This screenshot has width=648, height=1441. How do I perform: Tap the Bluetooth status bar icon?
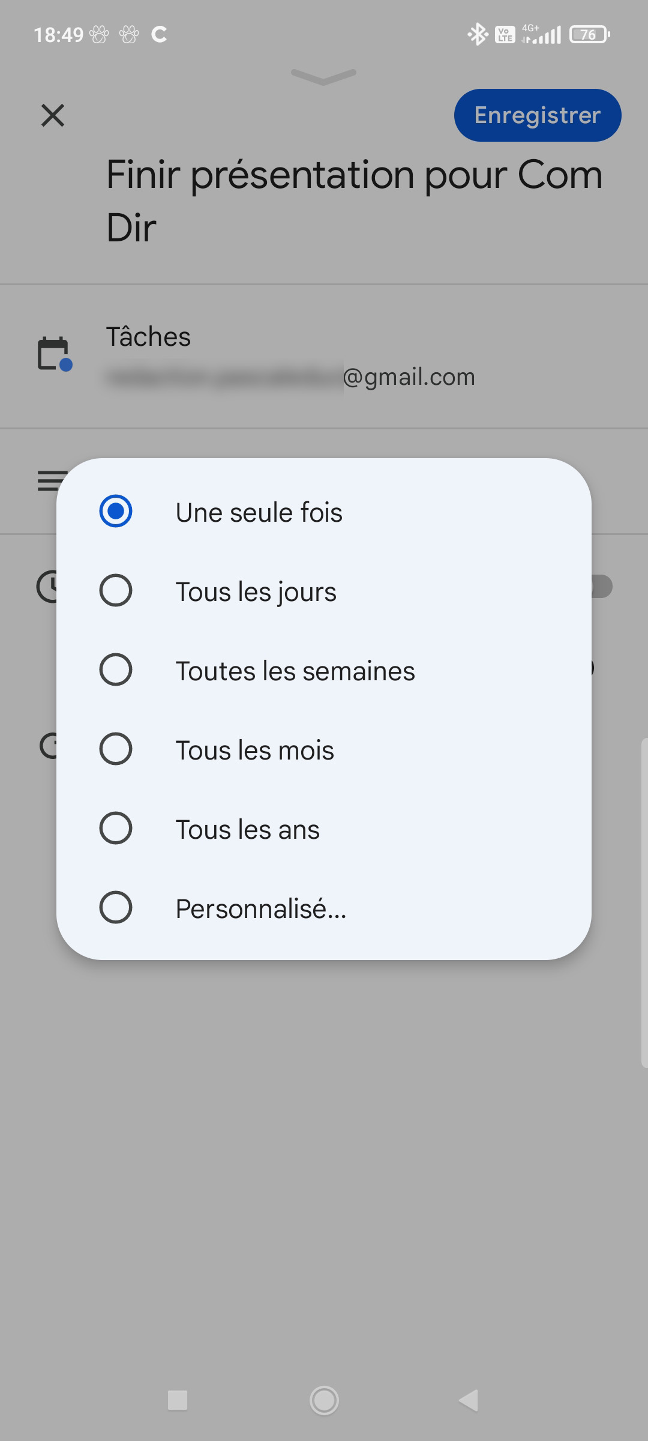(477, 34)
